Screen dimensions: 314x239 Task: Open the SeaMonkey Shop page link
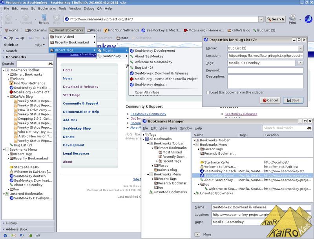(x=77, y=128)
